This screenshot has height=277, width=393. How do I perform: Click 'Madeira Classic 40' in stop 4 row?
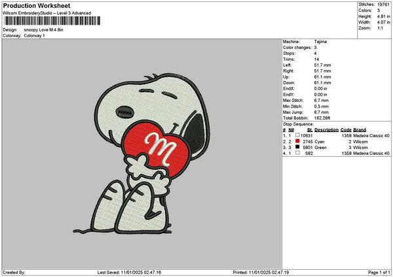tap(371, 154)
